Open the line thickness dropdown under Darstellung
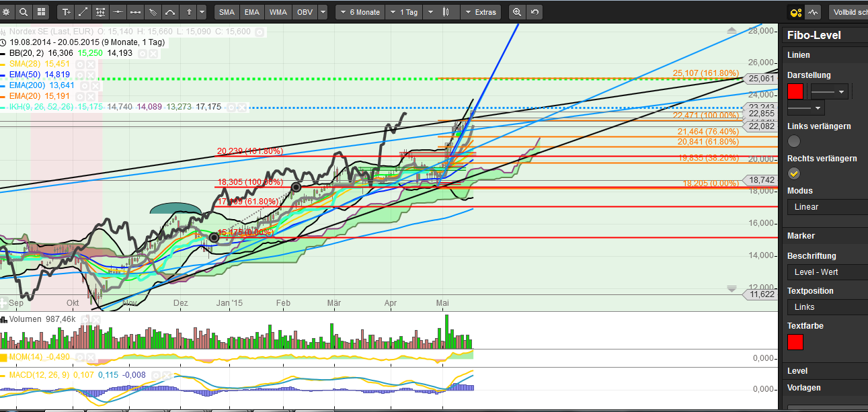 coord(806,108)
